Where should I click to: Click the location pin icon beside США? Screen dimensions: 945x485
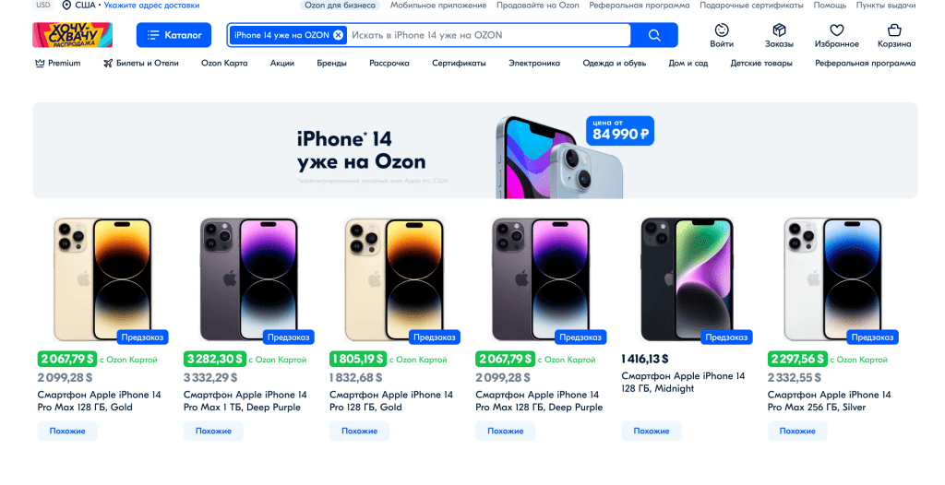point(66,6)
